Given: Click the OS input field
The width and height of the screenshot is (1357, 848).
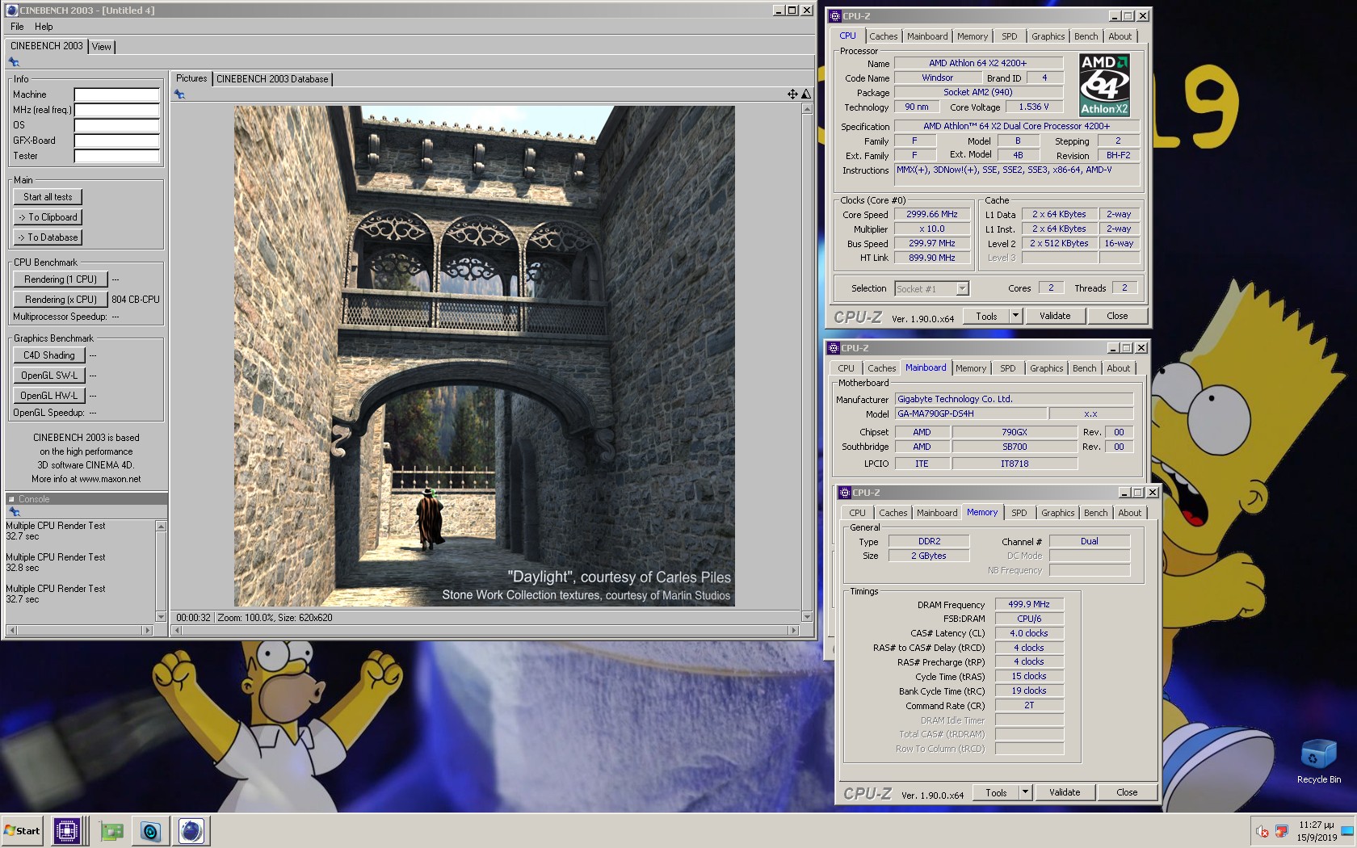Looking at the screenshot, I should pos(116,125).
